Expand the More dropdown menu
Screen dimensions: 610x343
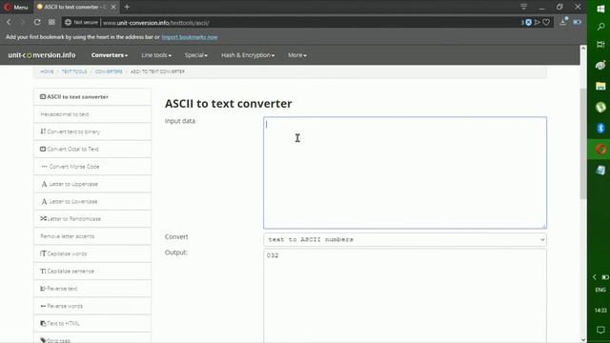297,55
